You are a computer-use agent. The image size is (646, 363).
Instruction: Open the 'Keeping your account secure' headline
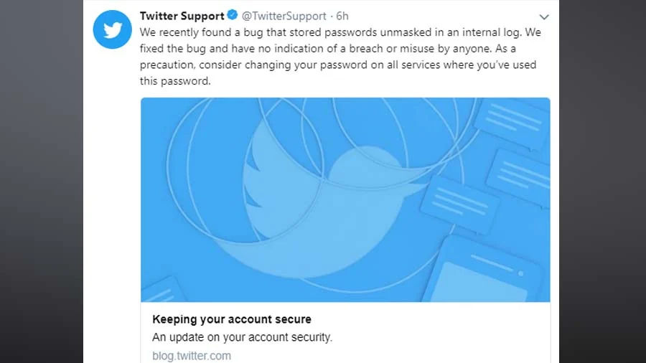click(232, 319)
